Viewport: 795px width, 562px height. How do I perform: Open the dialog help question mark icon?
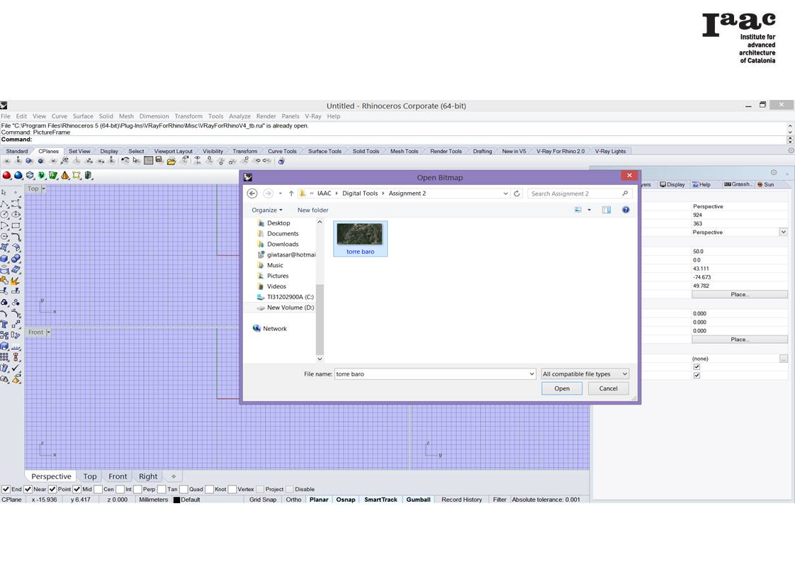coord(626,210)
